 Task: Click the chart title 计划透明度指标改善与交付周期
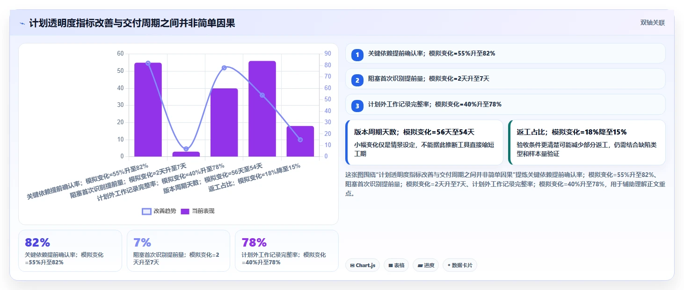coord(132,23)
